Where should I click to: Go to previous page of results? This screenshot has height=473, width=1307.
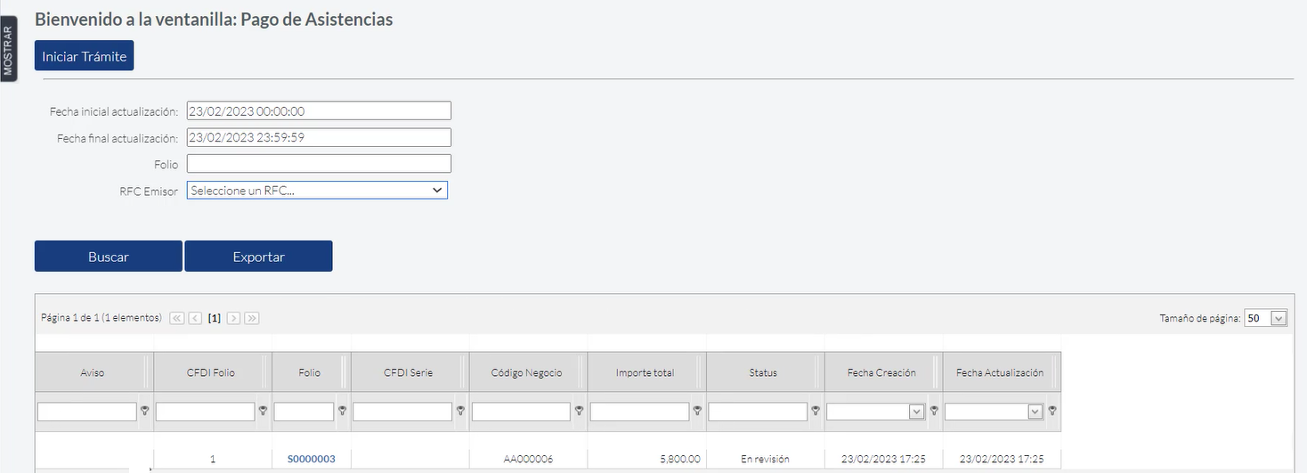tap(195, 318)
